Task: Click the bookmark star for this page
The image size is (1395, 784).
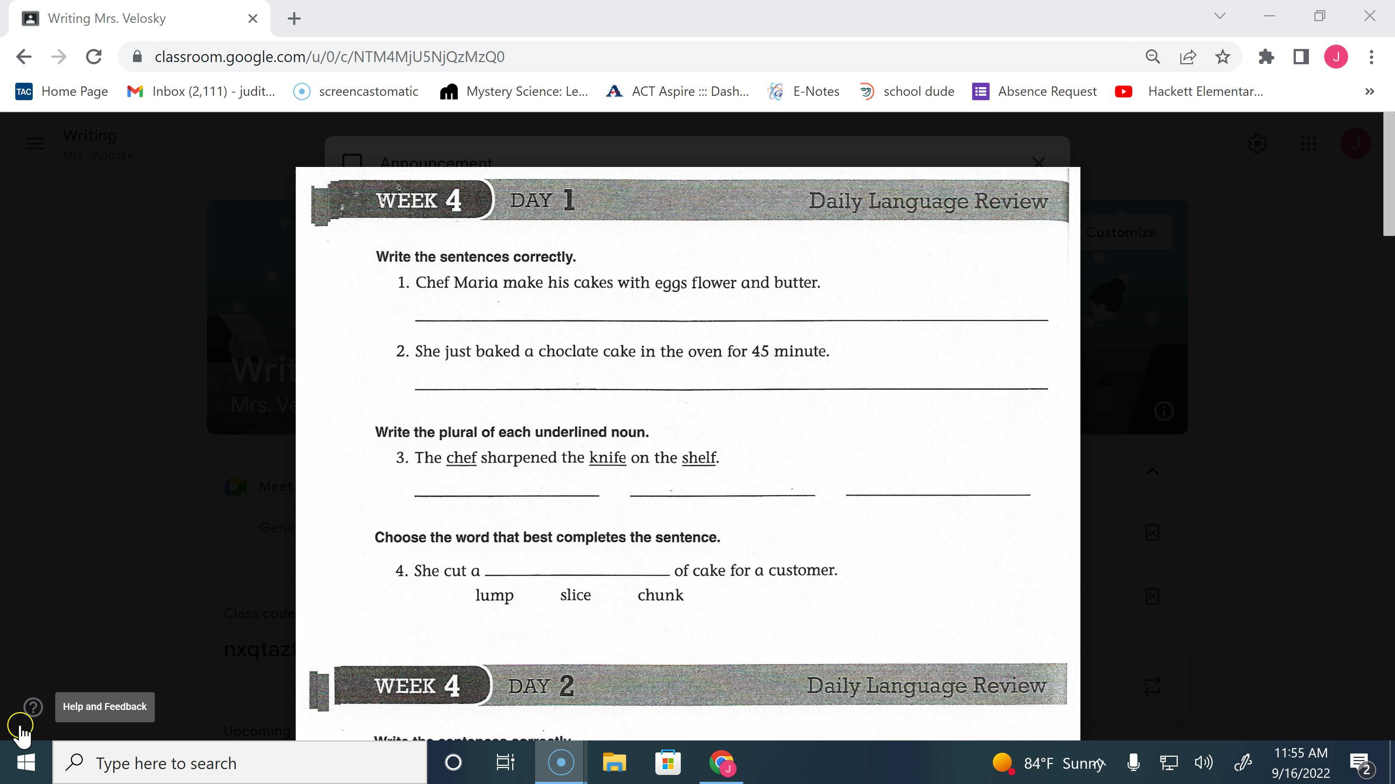Action: 1222,56
